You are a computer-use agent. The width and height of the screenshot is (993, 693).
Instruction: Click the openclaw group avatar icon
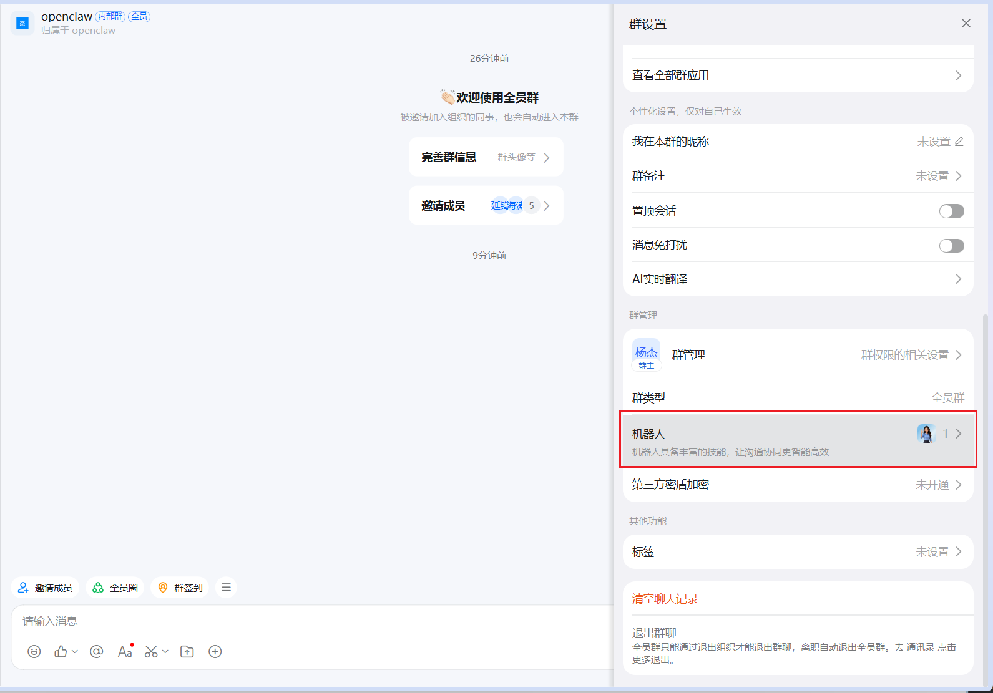(x=22, y=23)
